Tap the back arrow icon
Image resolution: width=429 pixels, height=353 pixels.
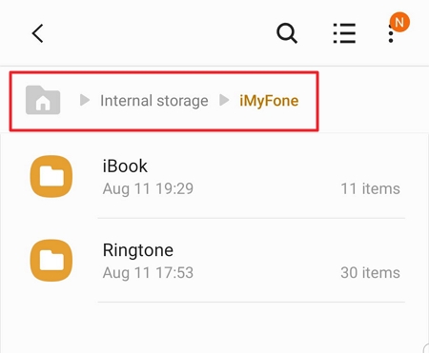[x=37, y=33]
